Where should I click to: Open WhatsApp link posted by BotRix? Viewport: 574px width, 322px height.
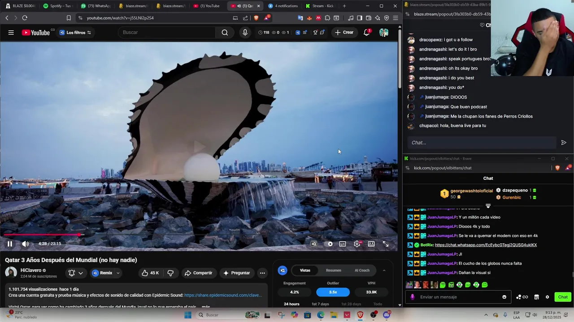point(486,245)
